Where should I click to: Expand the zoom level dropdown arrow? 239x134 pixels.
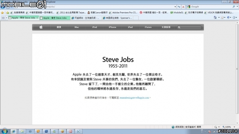coord(235,127)
